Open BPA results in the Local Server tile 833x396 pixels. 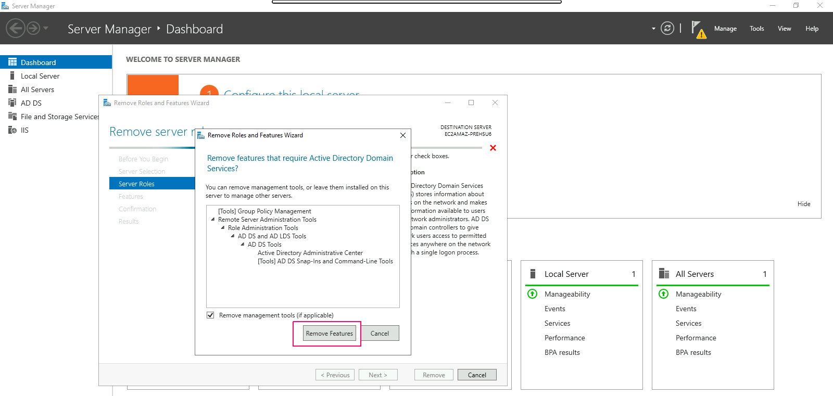(x=562, y=352)
